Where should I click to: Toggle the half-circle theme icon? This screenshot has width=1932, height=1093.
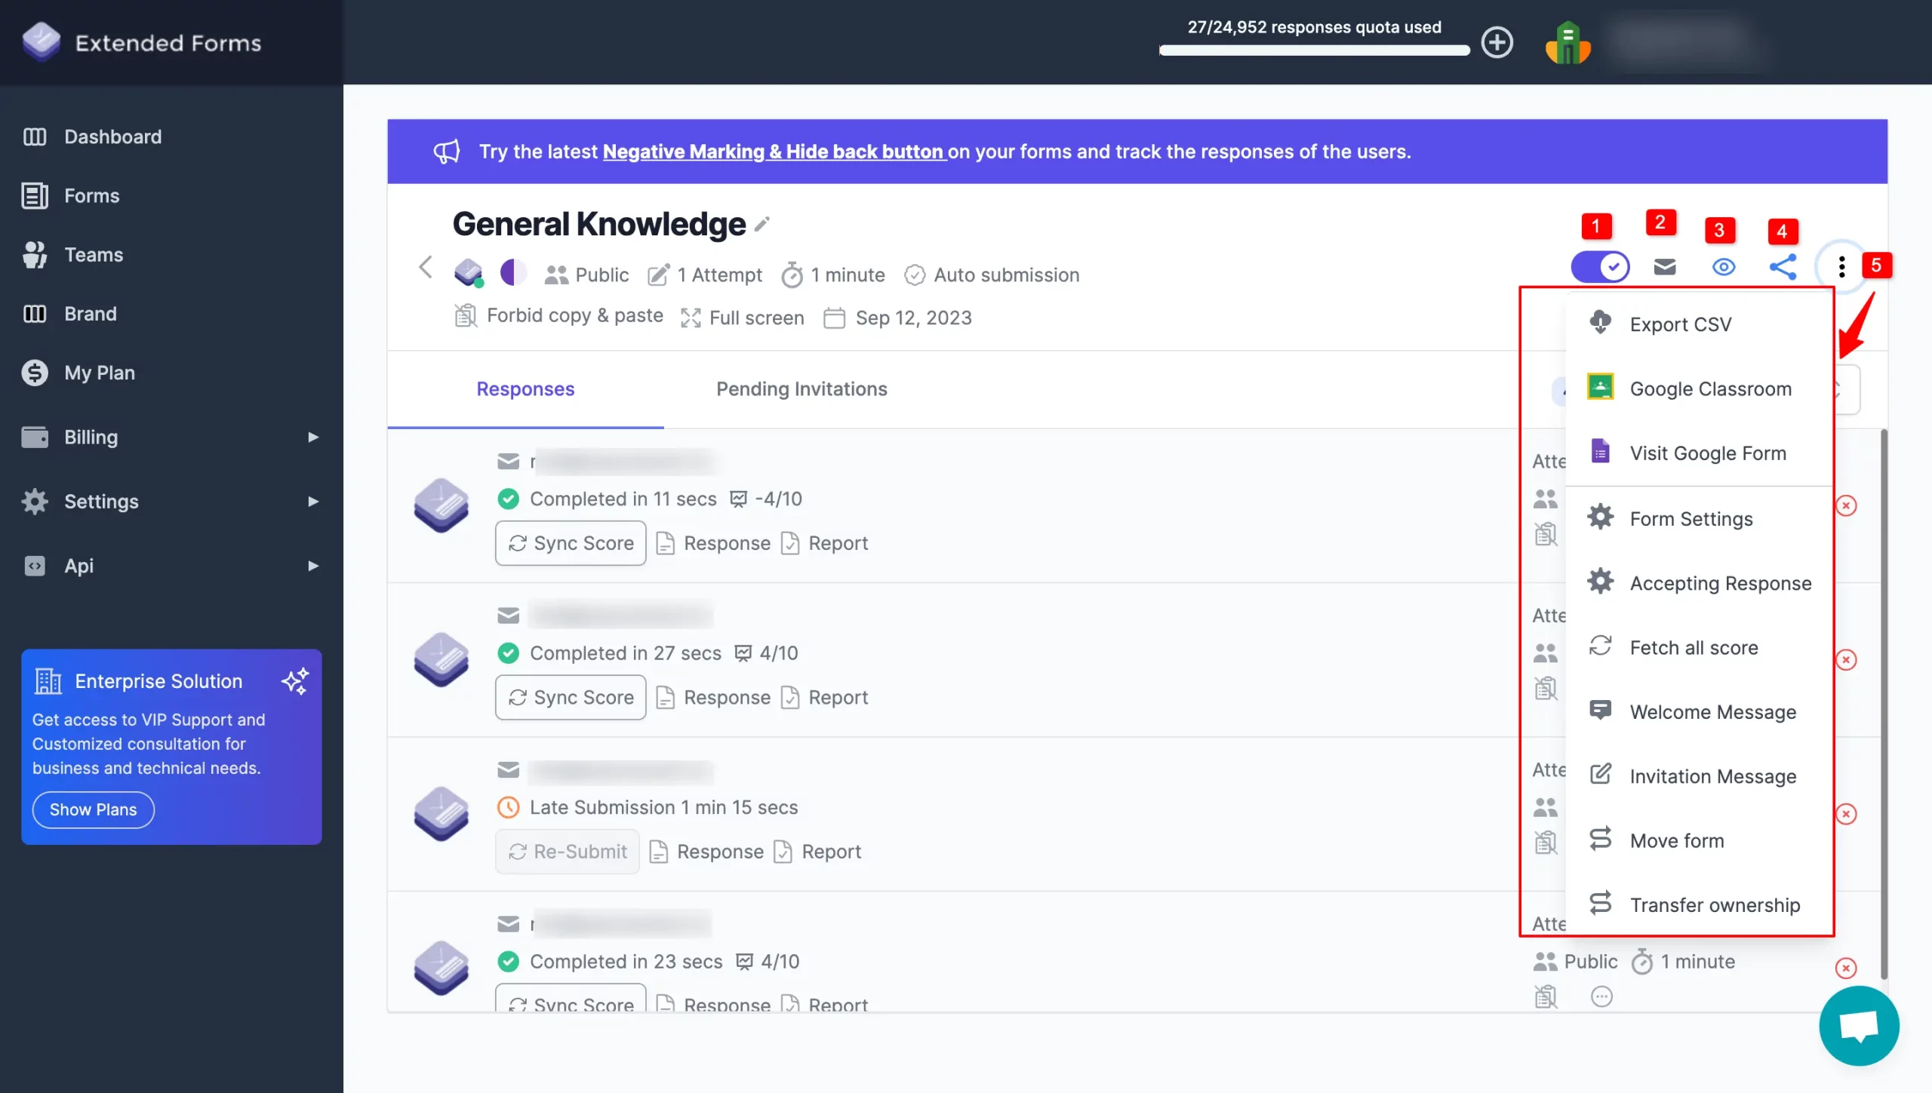tap(512, 272)
